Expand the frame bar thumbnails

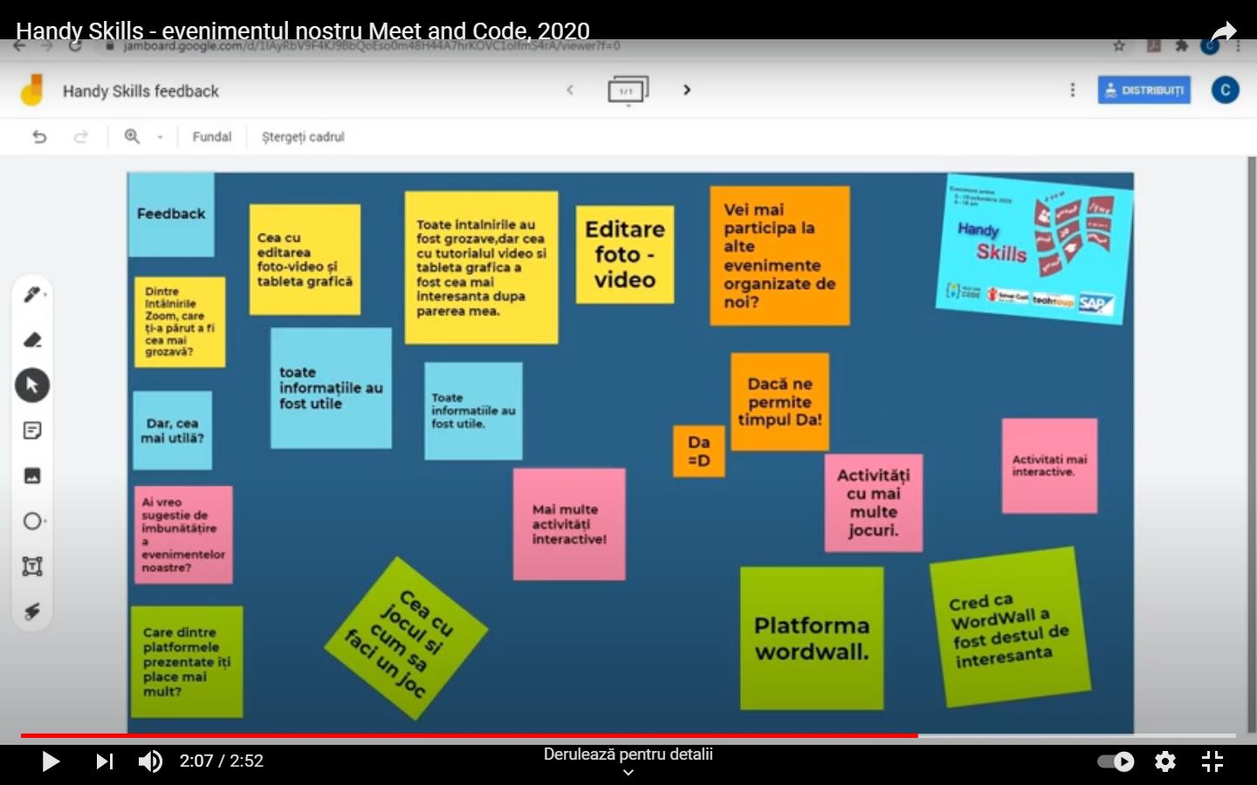628,91
